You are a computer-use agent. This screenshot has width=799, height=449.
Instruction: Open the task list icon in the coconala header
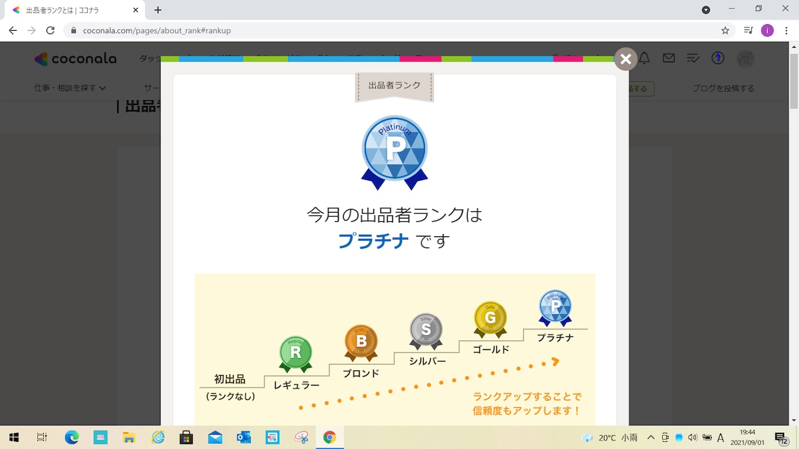pos(693,58)
